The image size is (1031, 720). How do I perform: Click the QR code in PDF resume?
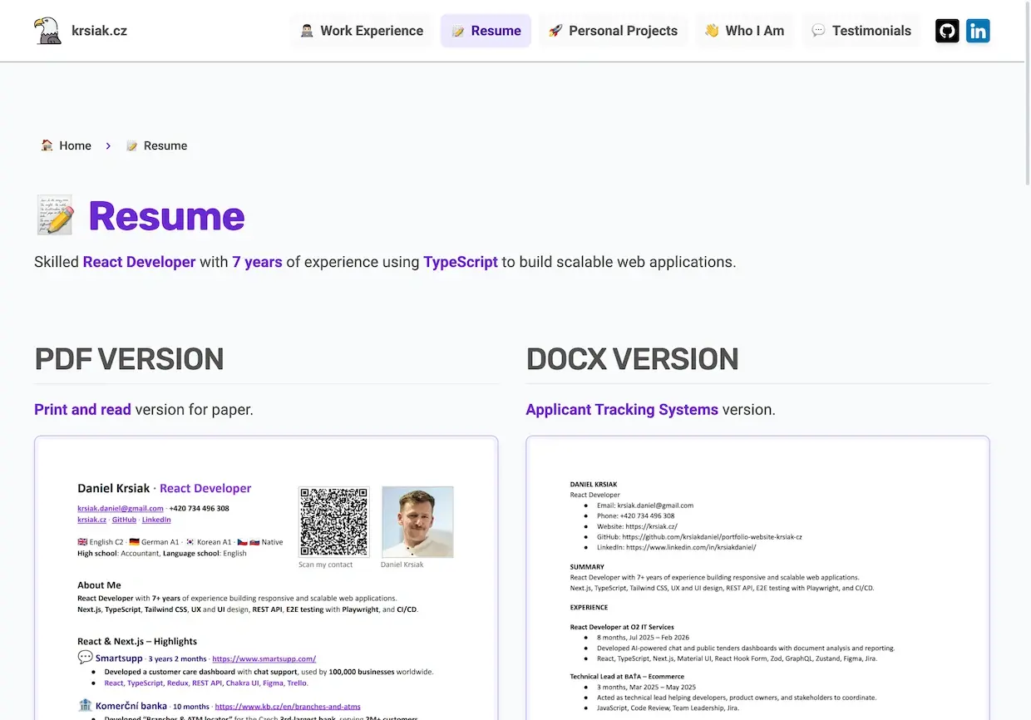point(333,521)
